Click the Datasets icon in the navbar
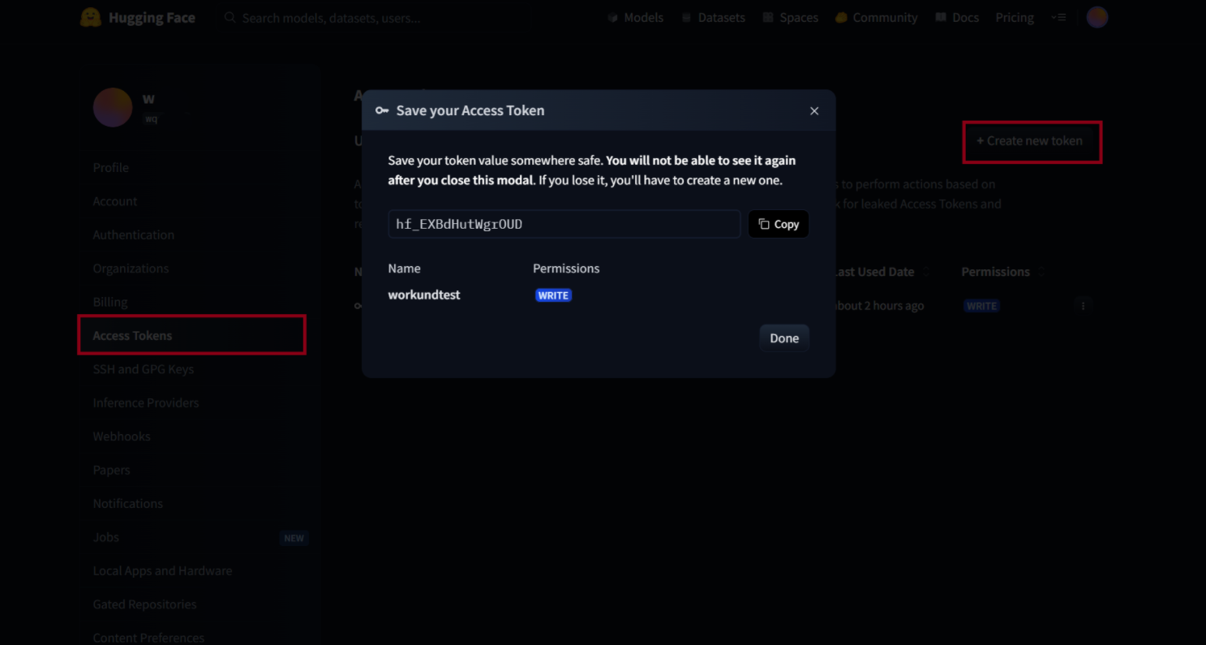The image size is (1206, 645). pyautogui.click(x=686, y=17)
